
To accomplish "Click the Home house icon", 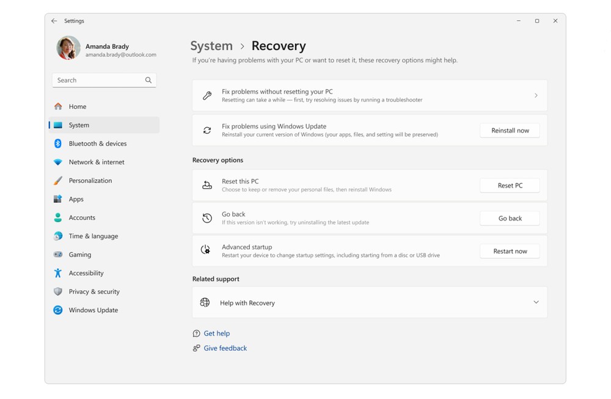I will (58, 106).
